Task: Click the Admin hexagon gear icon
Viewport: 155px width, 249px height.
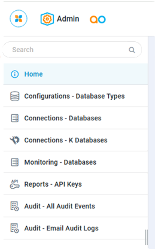Action: (47, 19)
